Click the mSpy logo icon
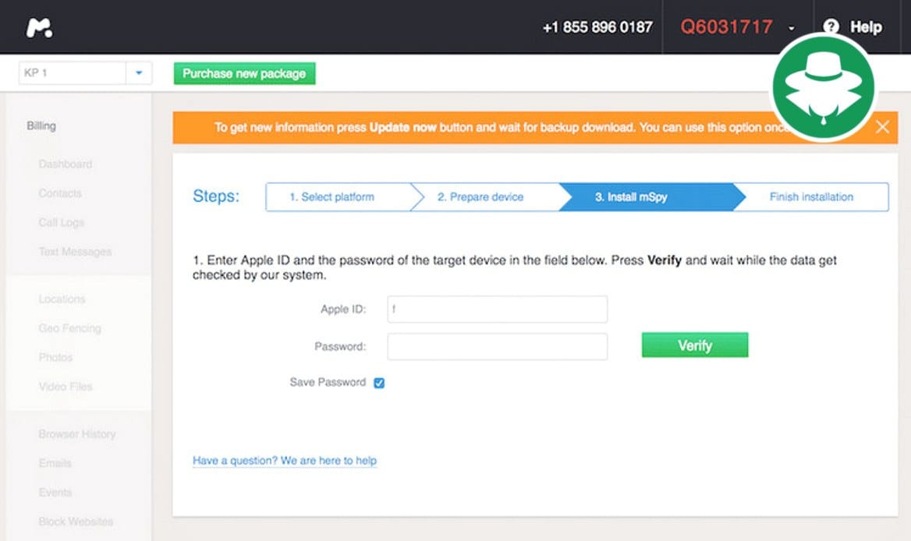The image size is (911, 541). click(39, 27)
